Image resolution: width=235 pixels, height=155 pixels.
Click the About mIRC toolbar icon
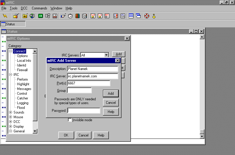tap(154, 16)
